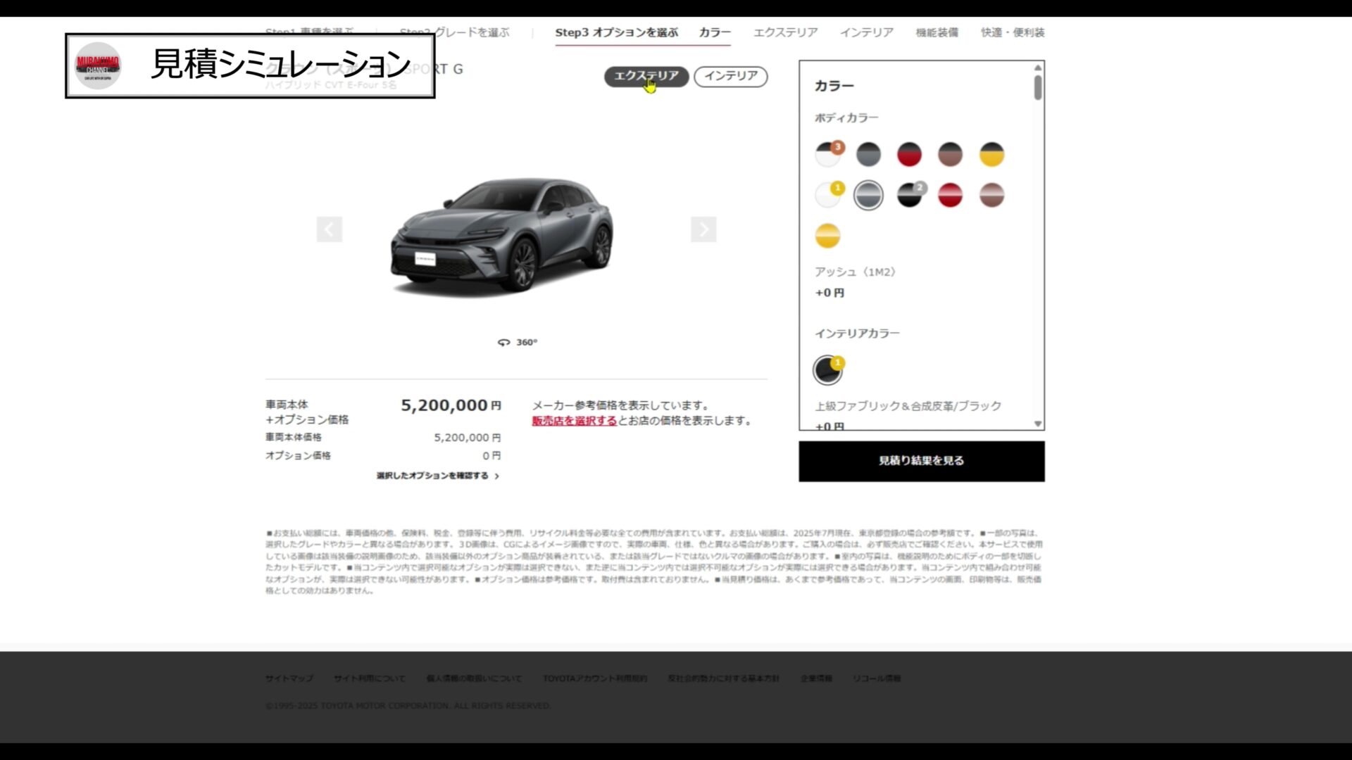Image resolution: width=1352 pixels, height=760 pixels.
Task: Open the サイトマップ footer link
Action: click(289, 678)
